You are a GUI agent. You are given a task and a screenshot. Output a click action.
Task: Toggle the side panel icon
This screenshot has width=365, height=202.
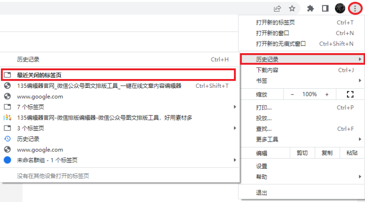pos(325,8)
